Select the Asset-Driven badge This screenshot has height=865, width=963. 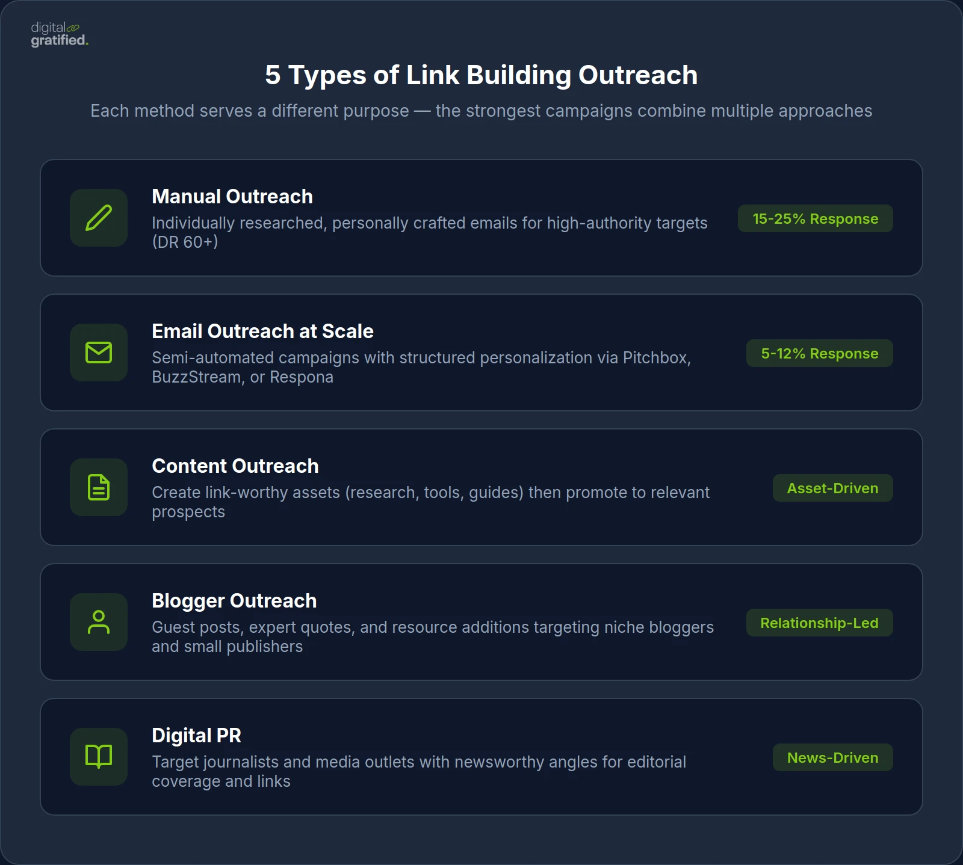pyautogui.click(x=832, y=488)
